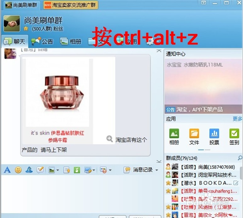Viewport: 243px width, 218px height.
Task: Open the 投票 voting app icon
Action: 214,137
